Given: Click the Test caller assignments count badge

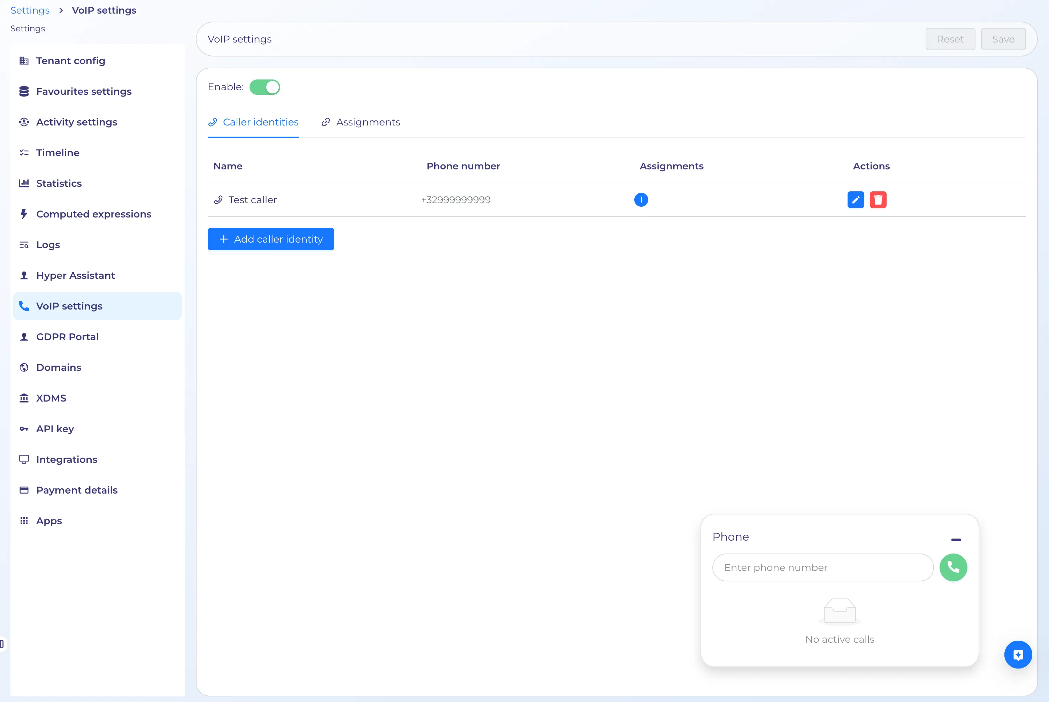Looking at the screenshot, I should coord(641,200).
